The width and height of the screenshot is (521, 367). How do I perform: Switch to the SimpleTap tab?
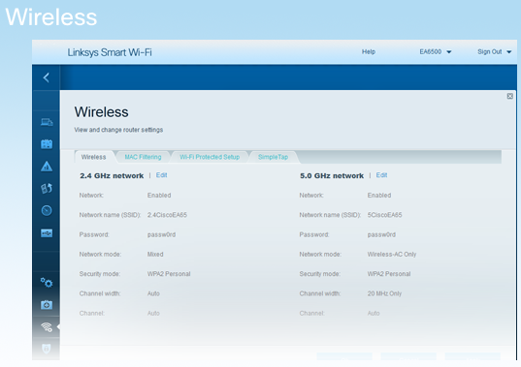pyautogui.click(x=274, y=157)
